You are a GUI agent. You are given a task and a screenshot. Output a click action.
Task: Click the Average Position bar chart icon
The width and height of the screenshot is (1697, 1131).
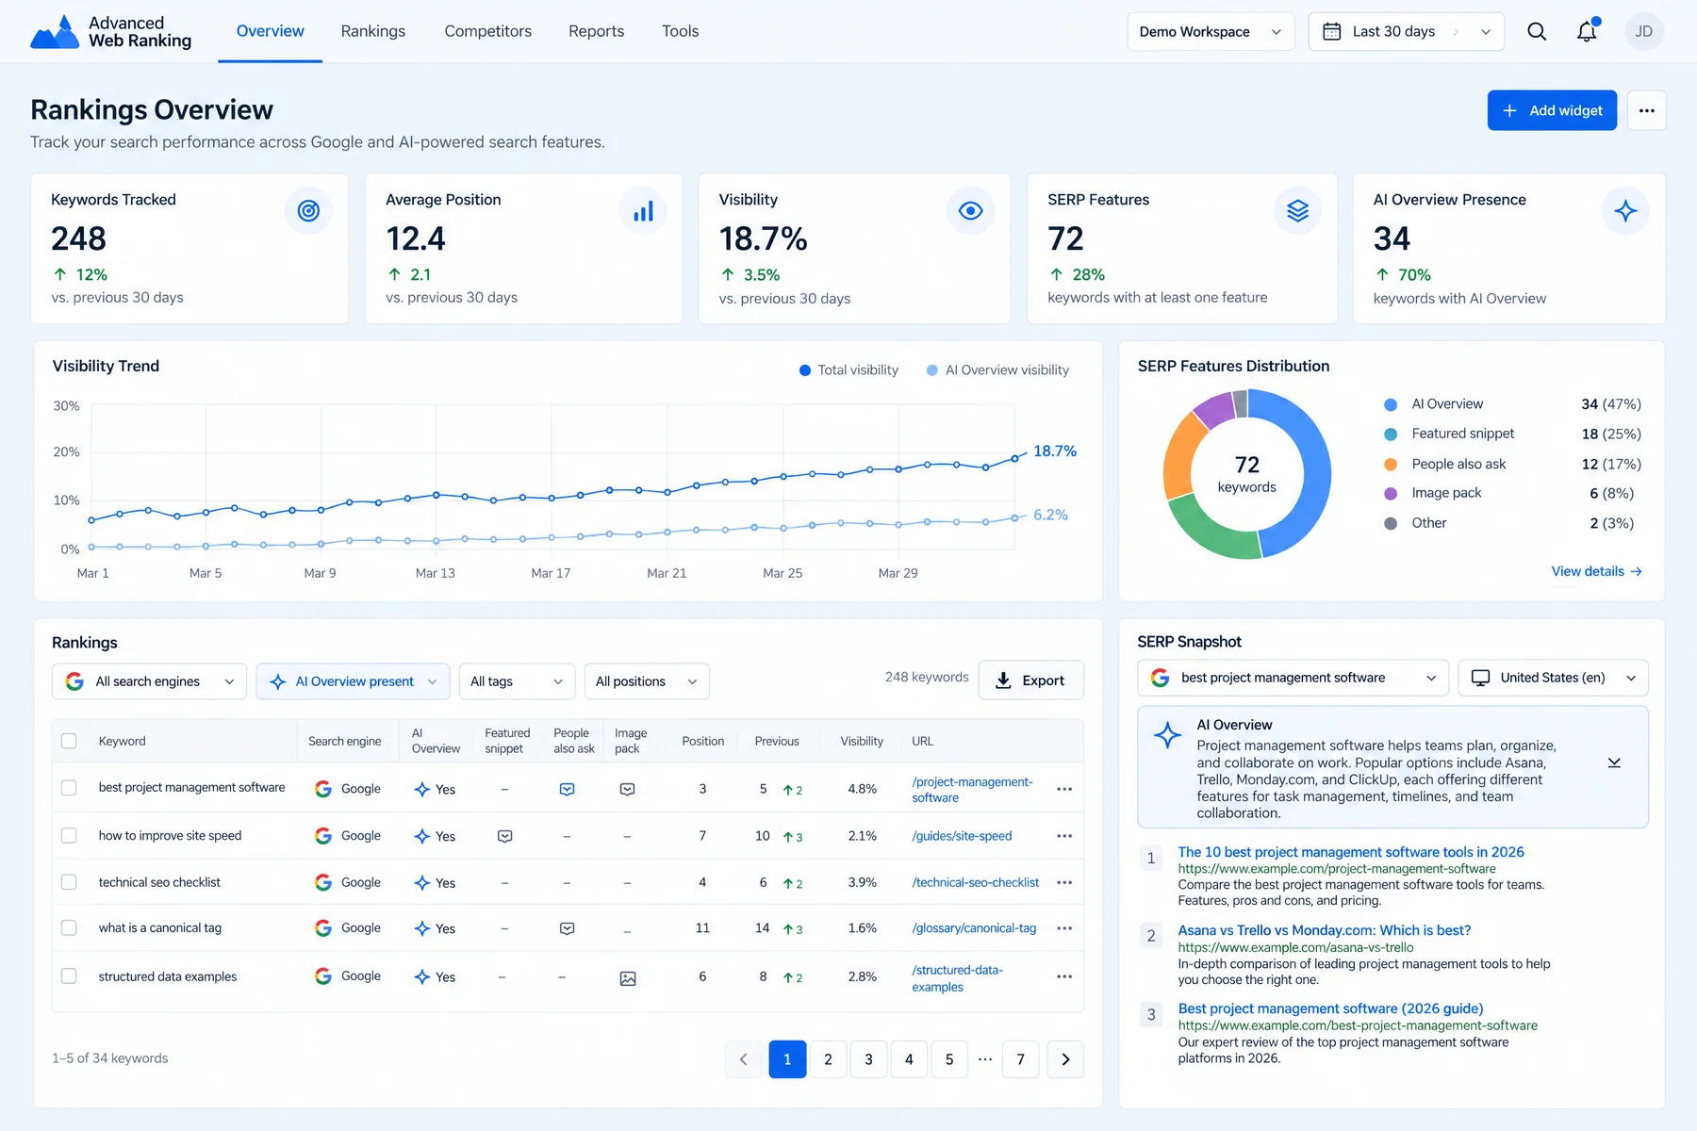pyautogui.click(x=643, y=211)
